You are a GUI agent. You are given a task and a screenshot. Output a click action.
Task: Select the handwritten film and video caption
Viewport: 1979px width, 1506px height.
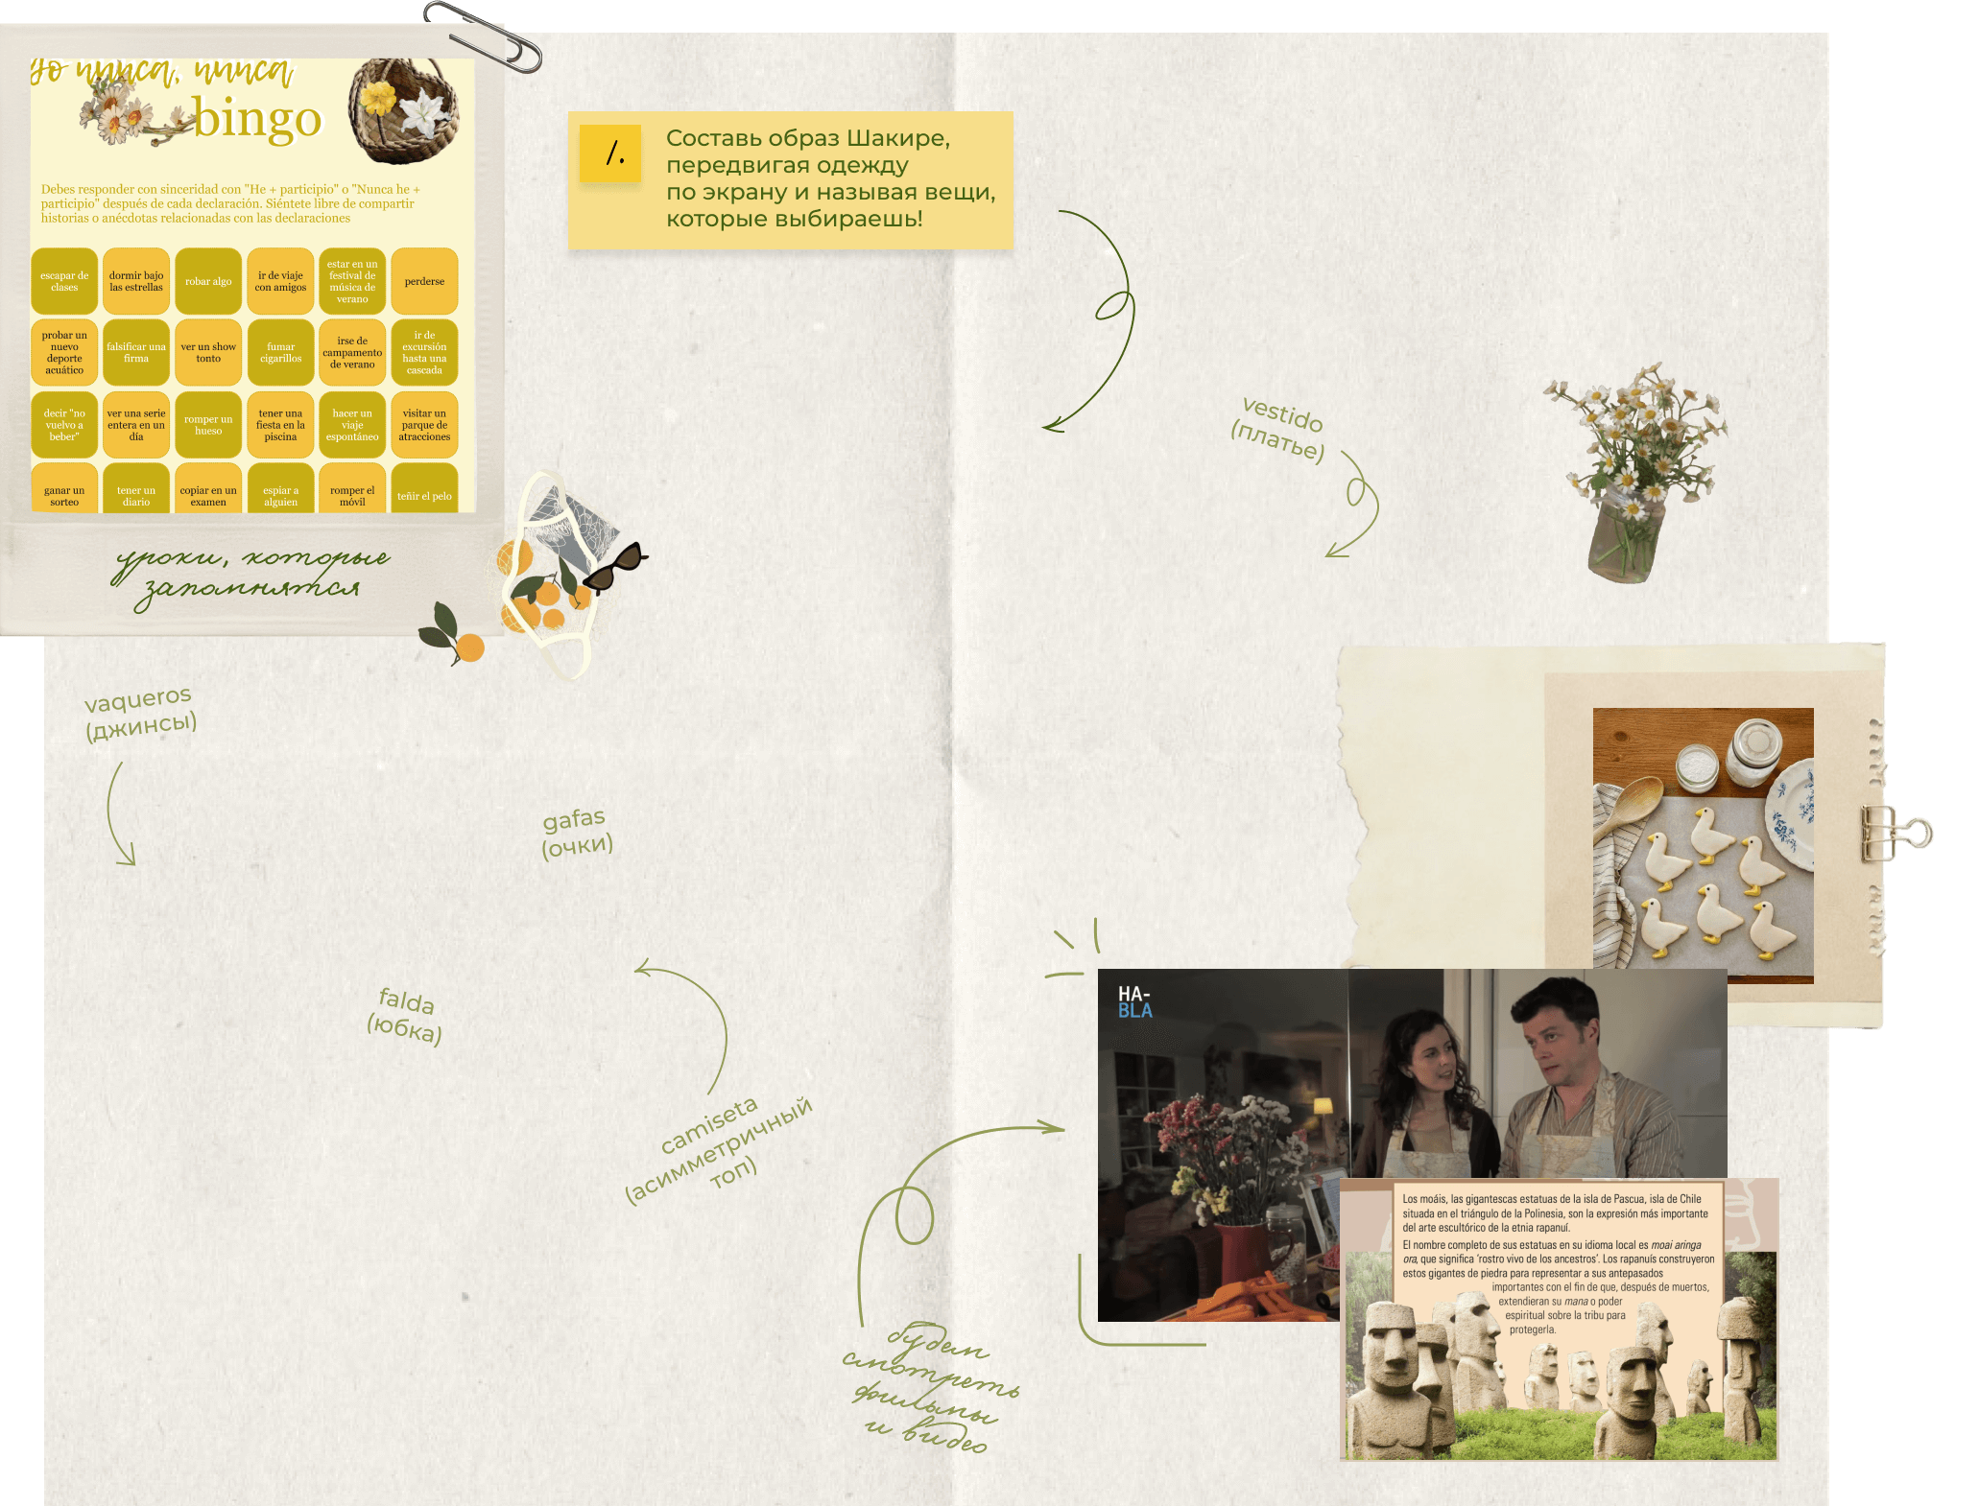pyautogui.click(x=931, y=1390)
